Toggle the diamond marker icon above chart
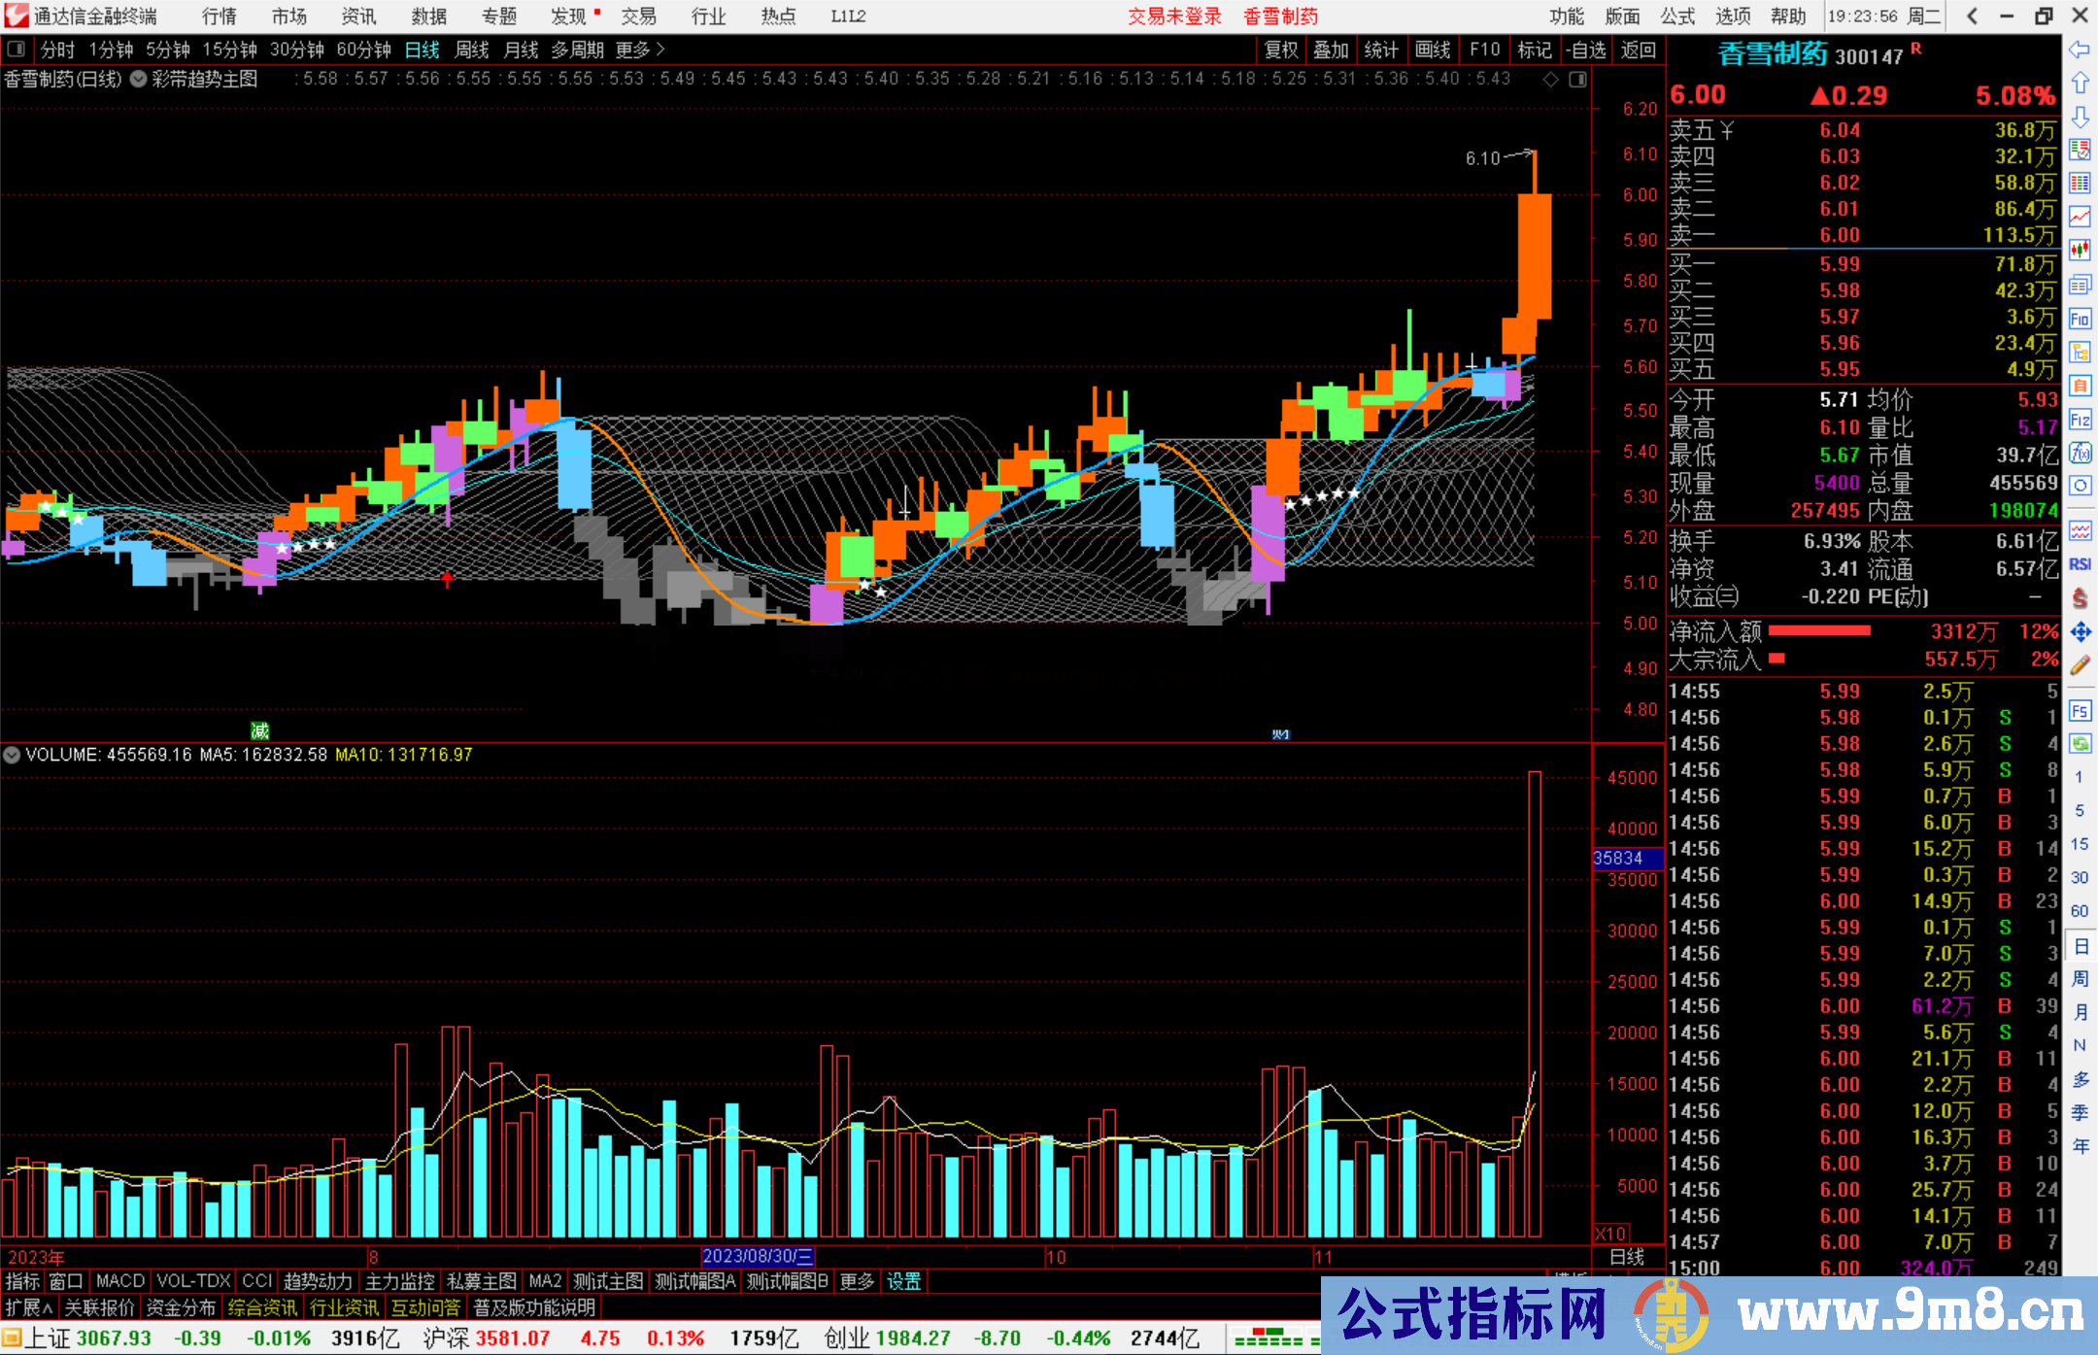The image size is (2098, 1355). coord(1551,80)
